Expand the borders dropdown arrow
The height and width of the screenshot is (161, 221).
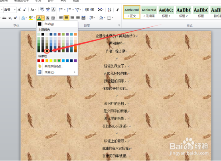[x=112, y=18]
